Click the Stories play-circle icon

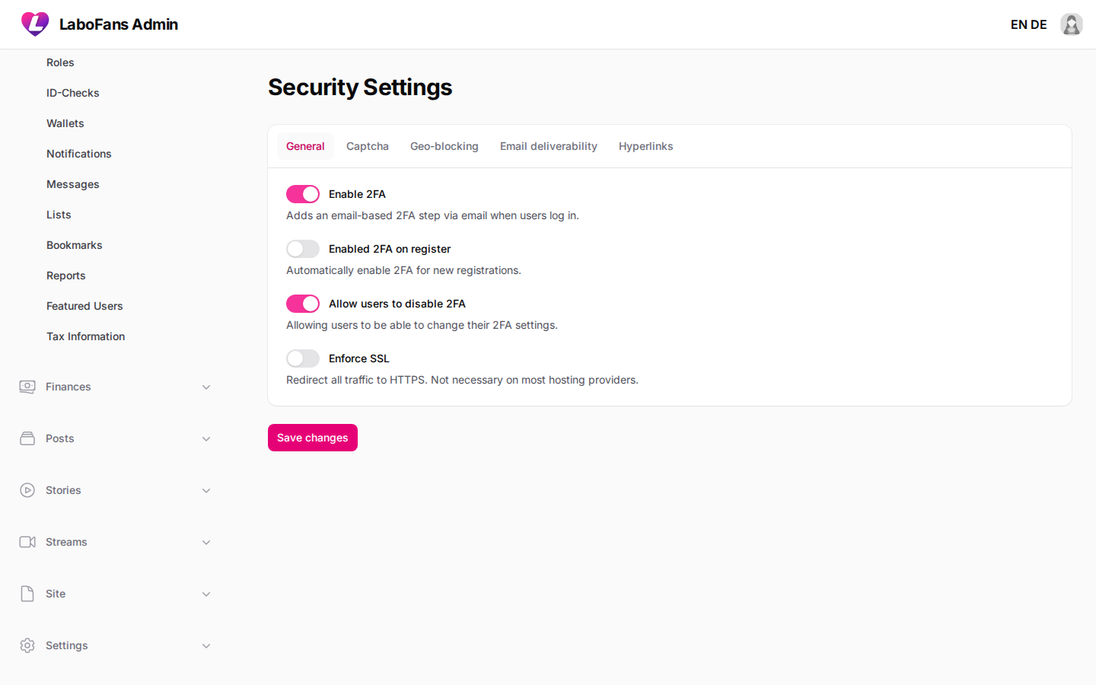(x=27, y=490)
